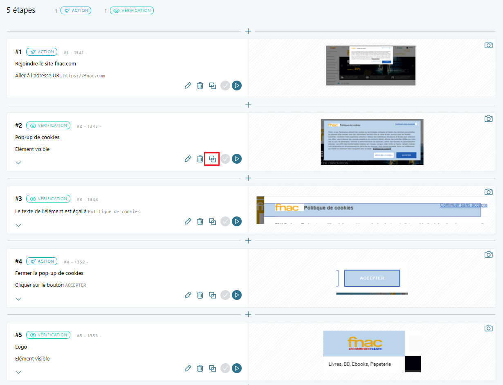Image resolution: width=503 pixels, height=385 pixels.
Task: Add a step above step #1
Action: coord(248,31)
